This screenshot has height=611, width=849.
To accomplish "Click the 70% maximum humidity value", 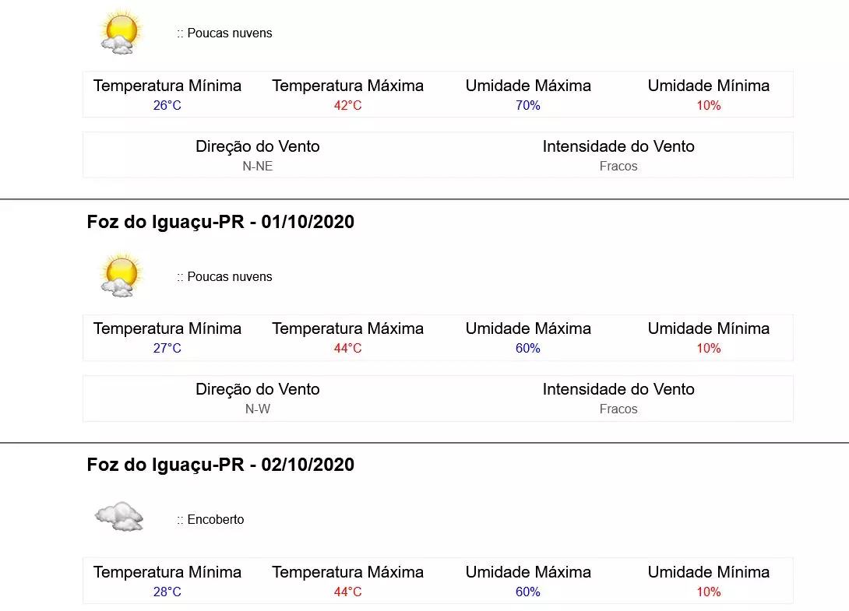I will point(528,106).
